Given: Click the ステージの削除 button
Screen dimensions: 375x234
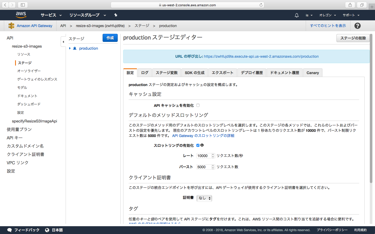Looking at the screenshot, I should (x=353, y=38).
